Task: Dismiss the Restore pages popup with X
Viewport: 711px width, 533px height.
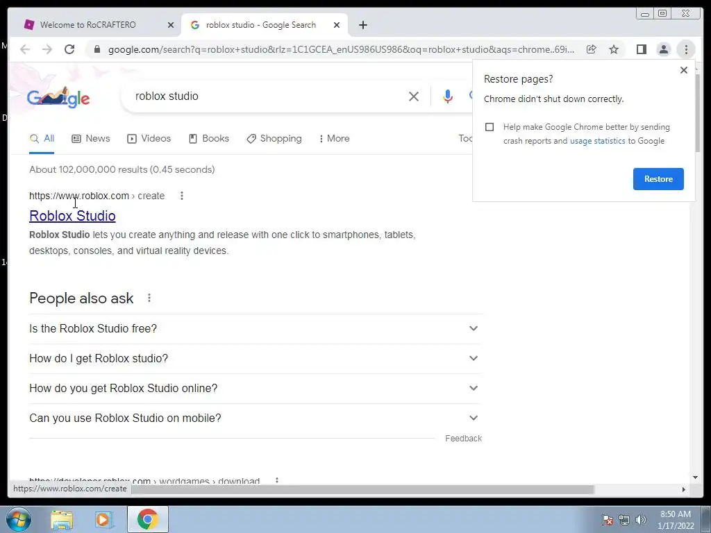Action: 684,70
